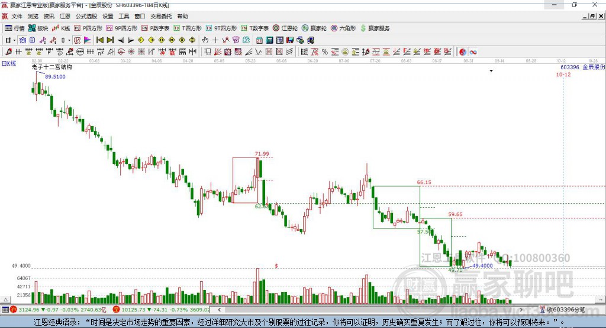Click the colored flag triangle icon
Viewport: 606px width, 328px height.
tap(88, 40)
